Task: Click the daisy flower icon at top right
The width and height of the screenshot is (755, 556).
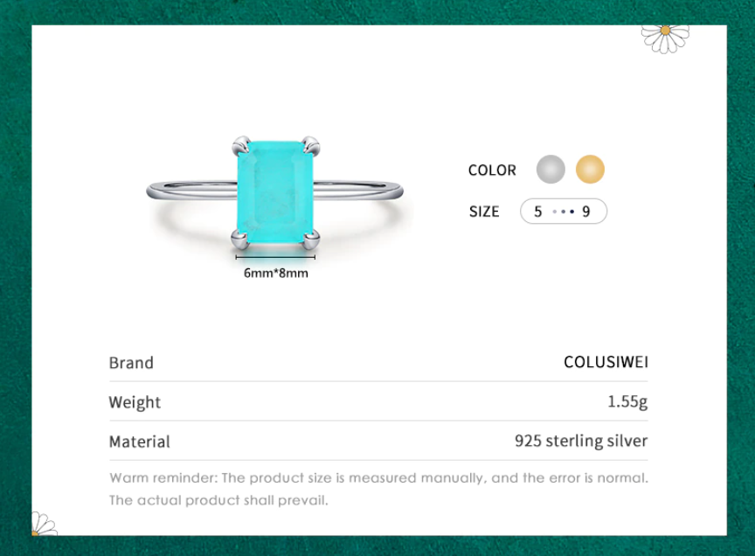Action: [x=665, y=38]
